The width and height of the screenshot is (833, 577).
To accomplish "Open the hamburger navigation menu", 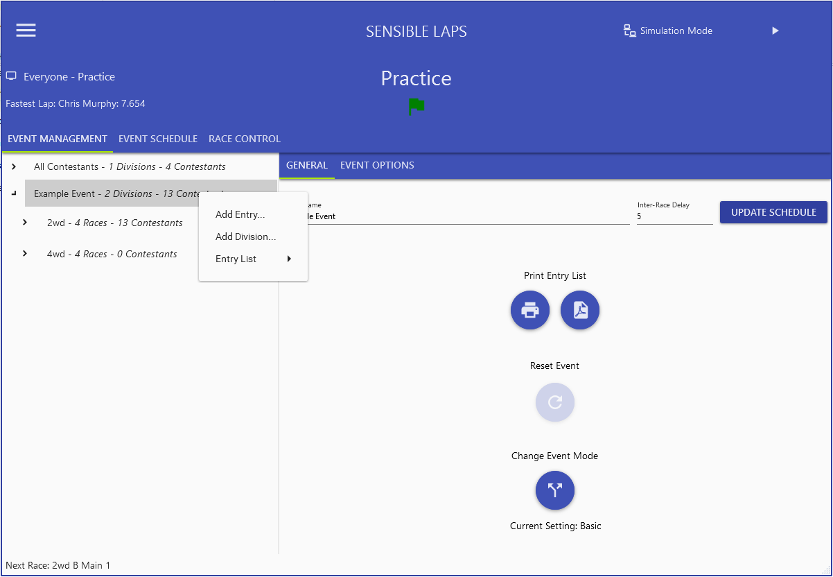I will point(26,30).
